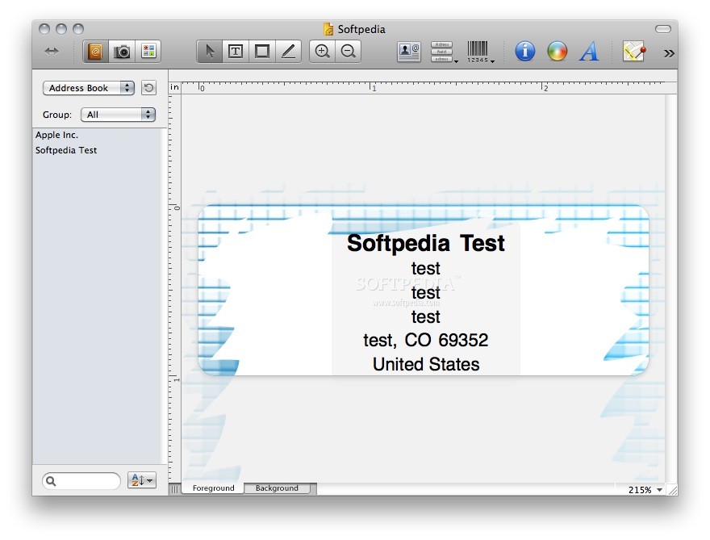Select the Softpedia Test contact
This screenshot has width=710, height=540.
tap(66, 150)
